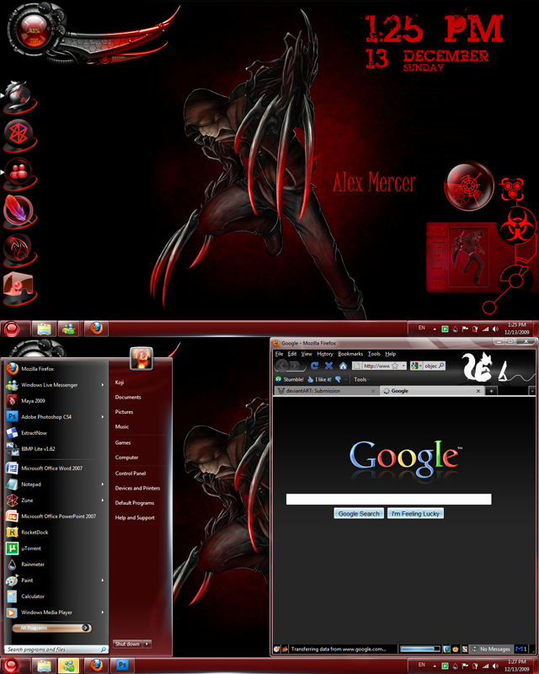Click the Stumble! button
539x674 pixels.
pos(289,379)
